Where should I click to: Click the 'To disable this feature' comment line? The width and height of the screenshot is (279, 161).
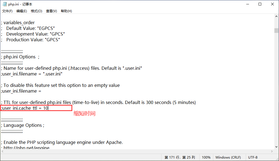(x=60, y=85)
